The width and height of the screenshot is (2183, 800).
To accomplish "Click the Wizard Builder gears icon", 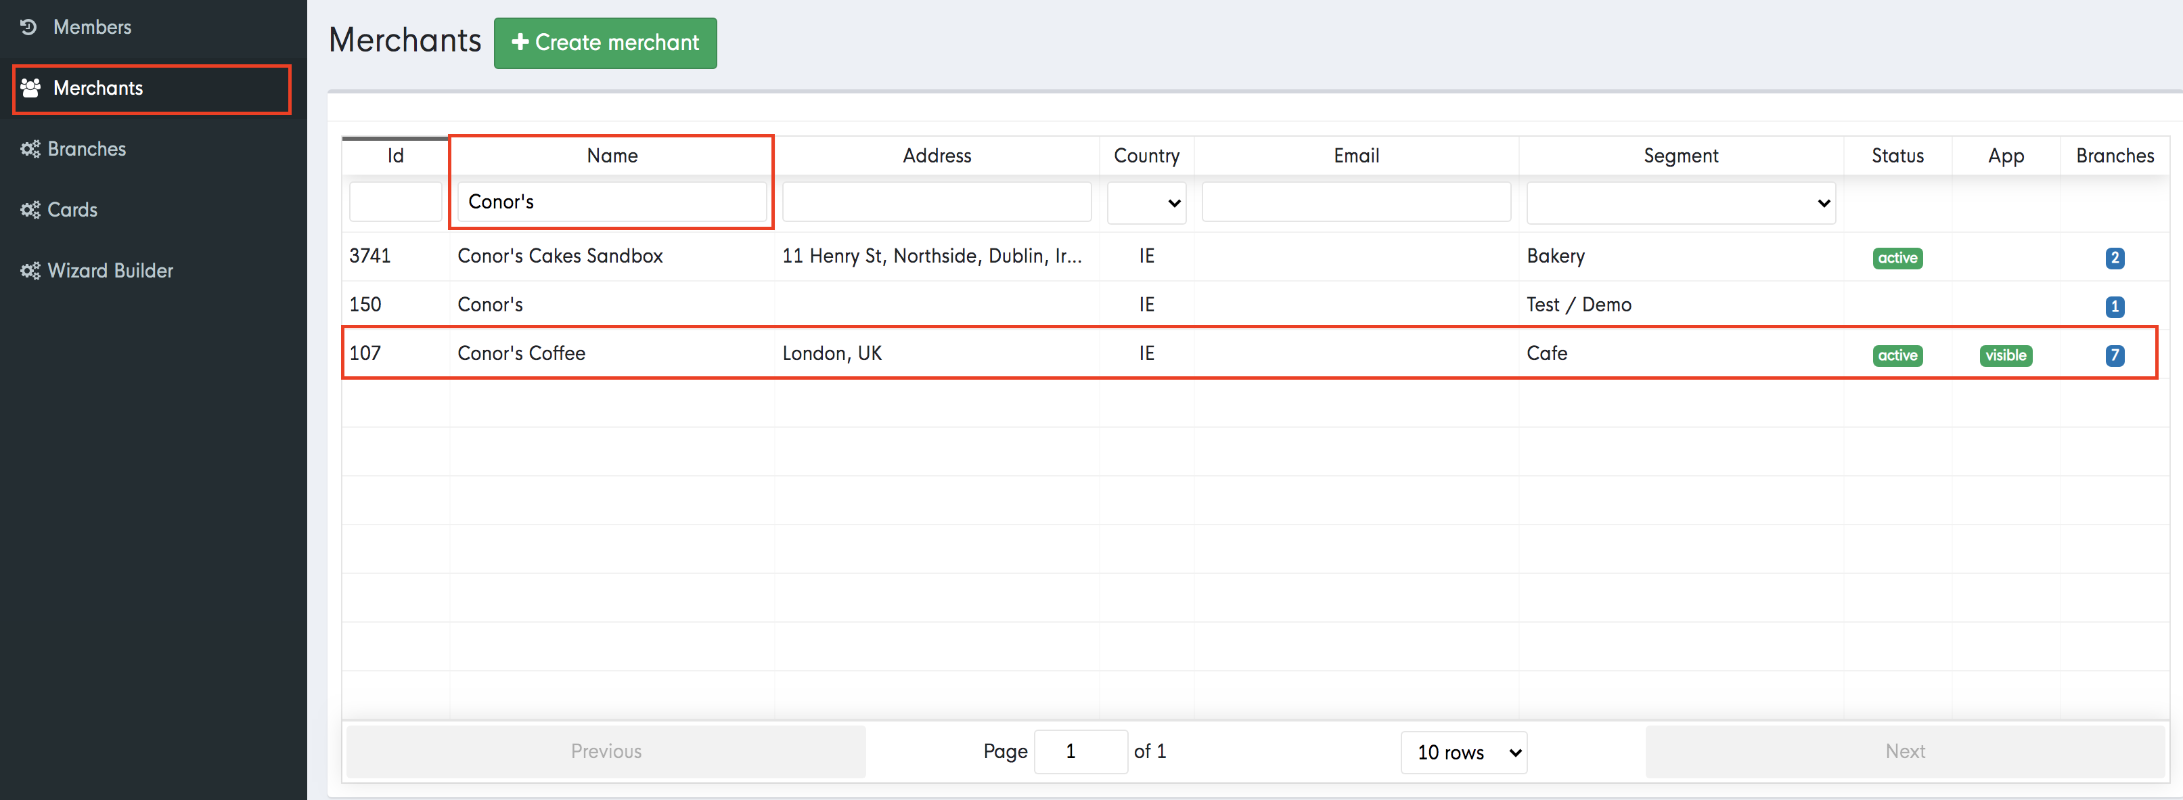I will click(x=30, y=271).
